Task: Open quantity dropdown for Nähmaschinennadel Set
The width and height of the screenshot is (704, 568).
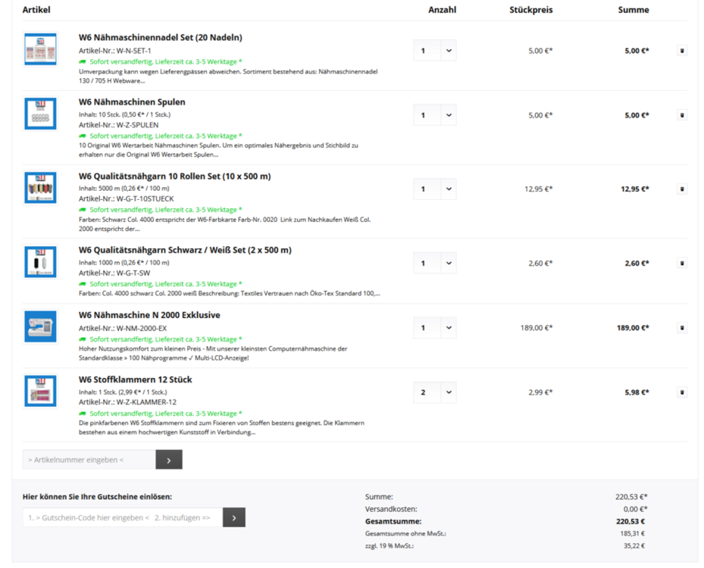Action: [x=435, y=51]
